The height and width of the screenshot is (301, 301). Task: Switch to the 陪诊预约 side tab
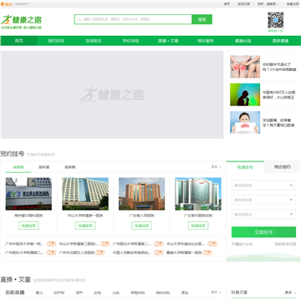point(283,167)
